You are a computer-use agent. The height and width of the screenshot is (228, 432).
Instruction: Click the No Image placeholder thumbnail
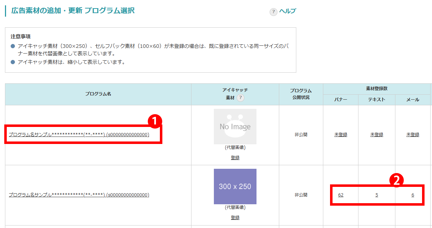click(235, 127)
